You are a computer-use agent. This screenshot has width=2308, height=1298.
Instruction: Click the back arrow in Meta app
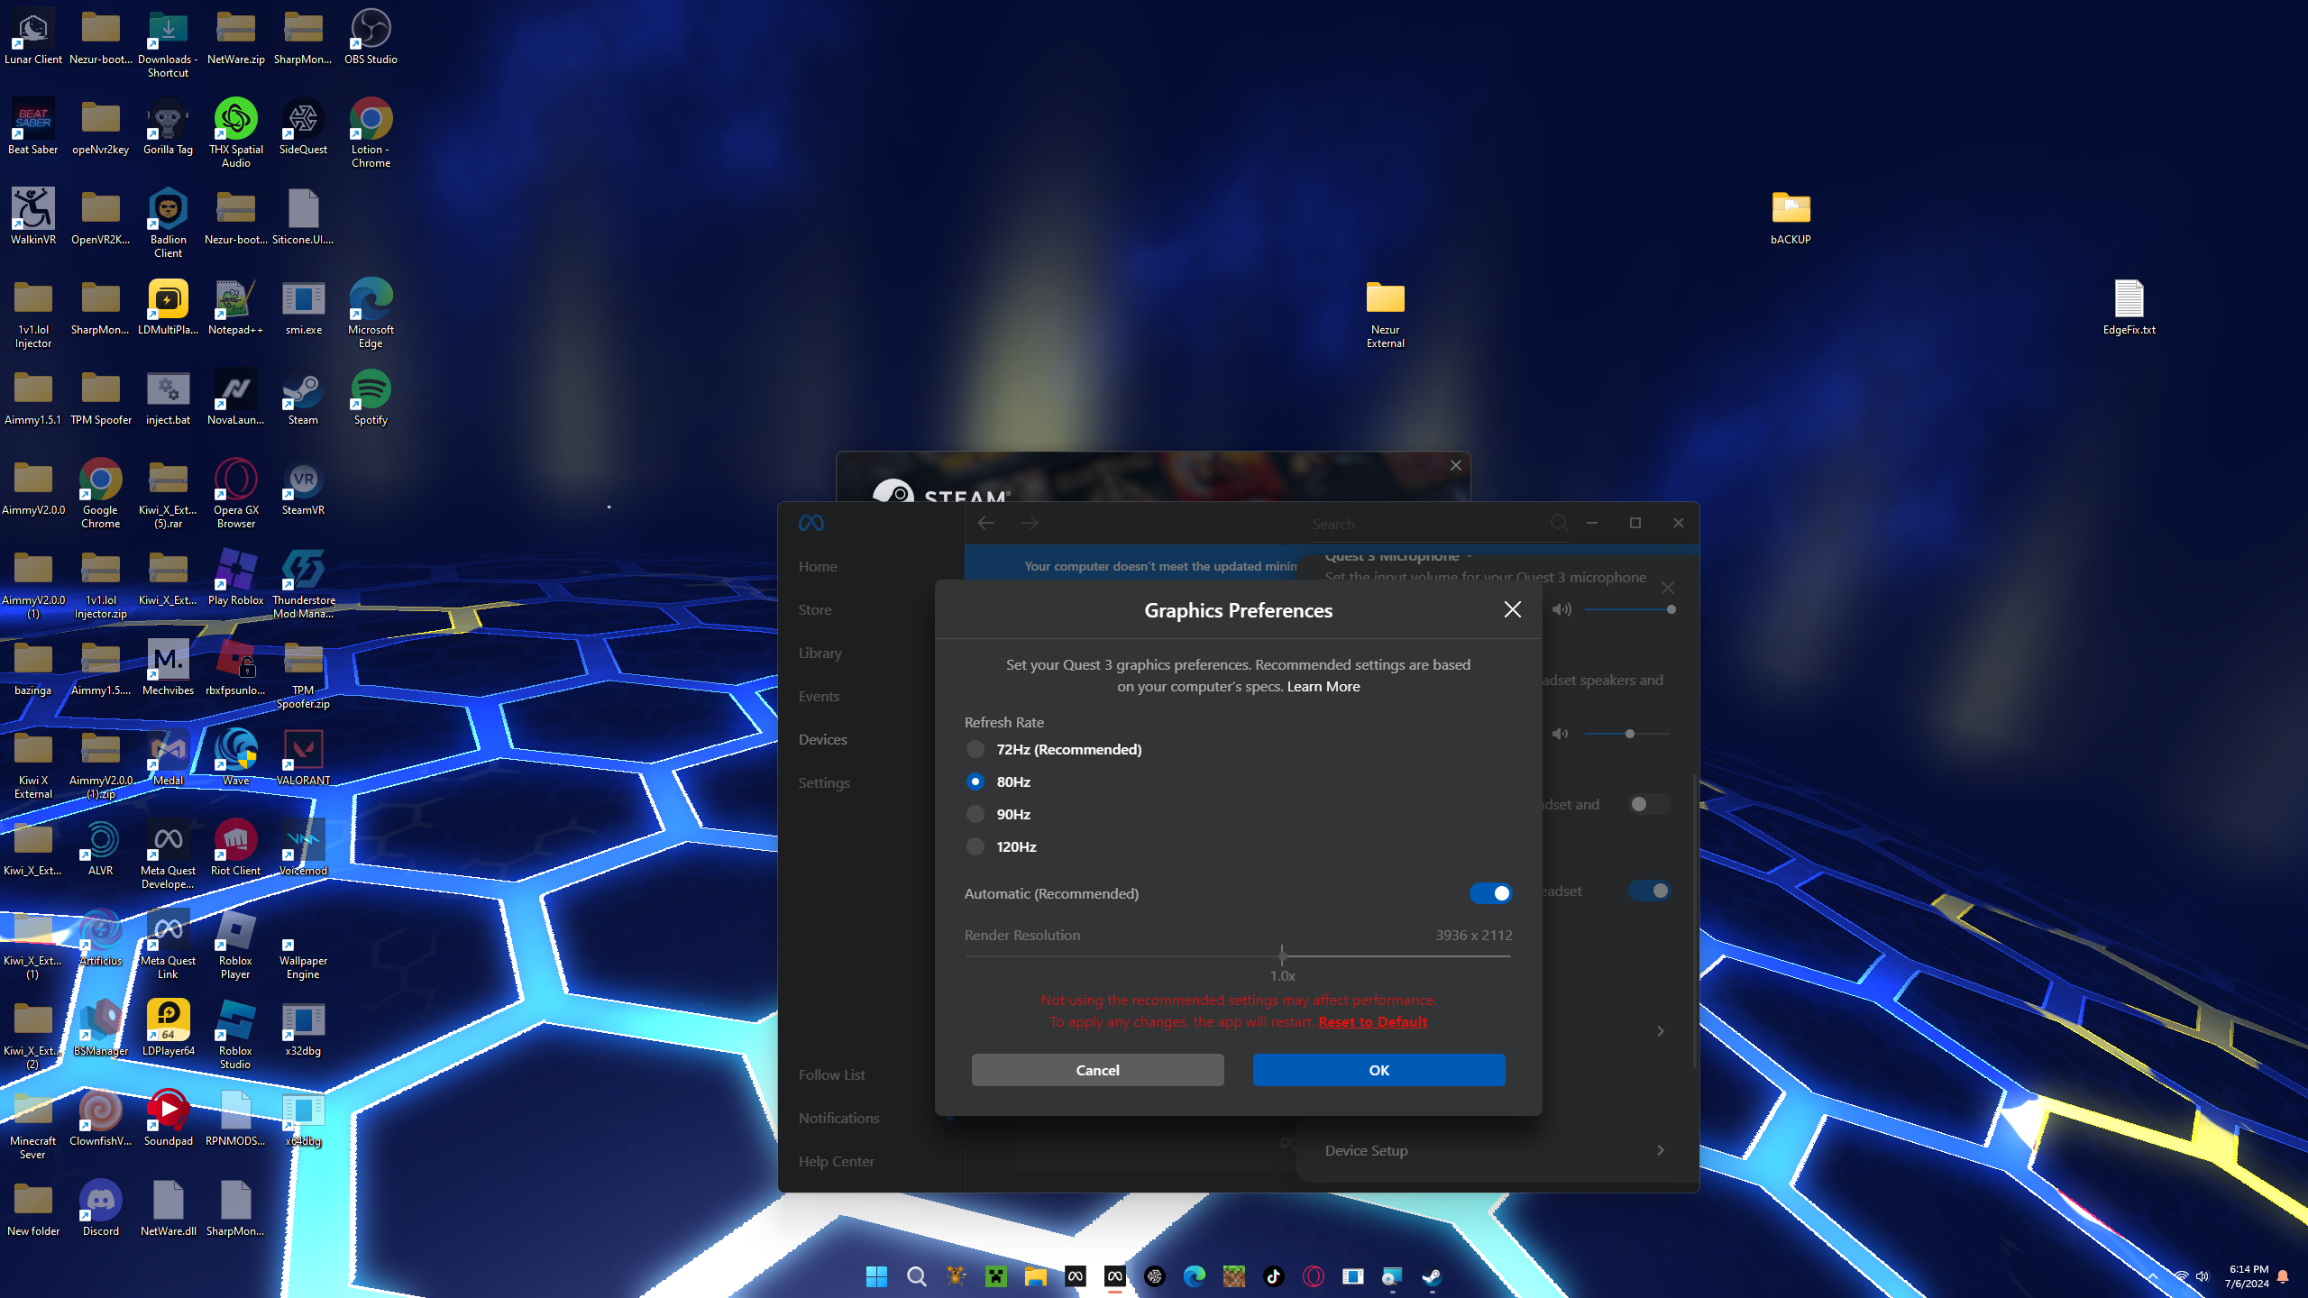pos(985,523)
